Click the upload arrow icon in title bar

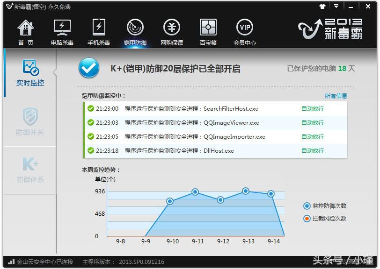322,6
